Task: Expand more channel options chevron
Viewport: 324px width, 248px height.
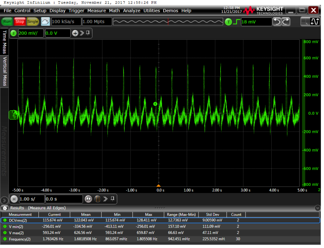Action: (x=82, y=33)
